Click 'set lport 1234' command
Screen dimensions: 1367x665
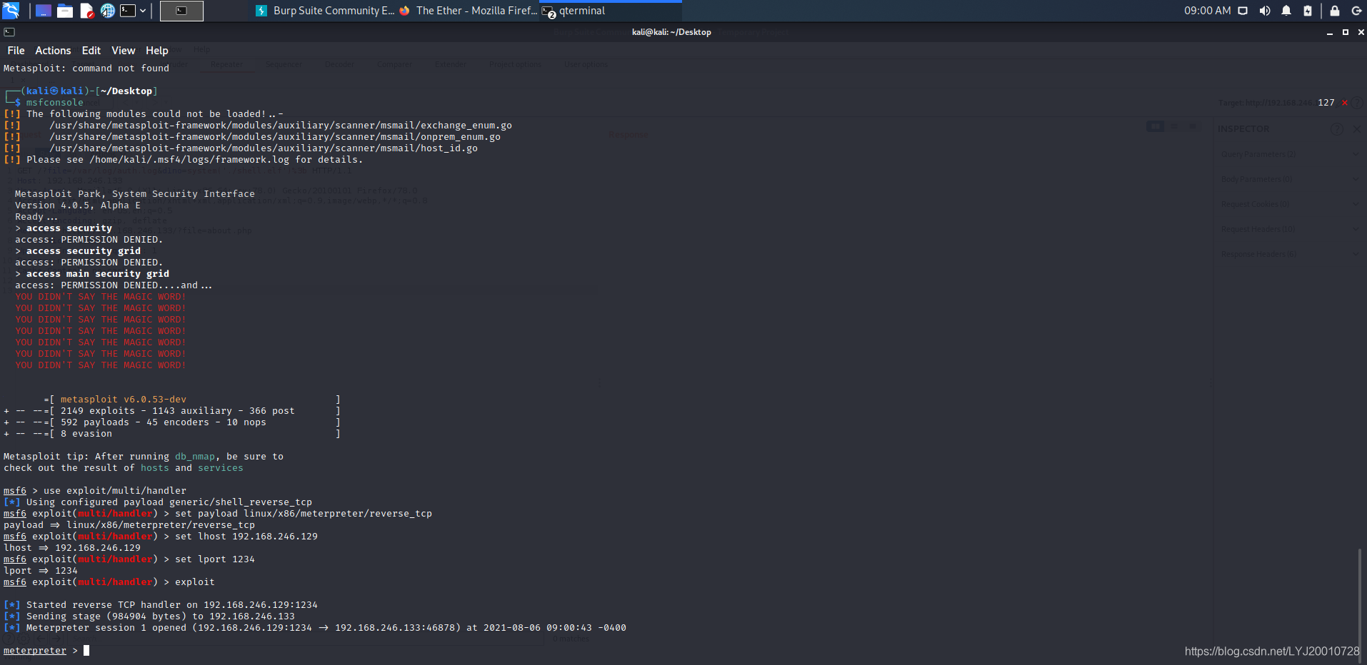[215, 559]
